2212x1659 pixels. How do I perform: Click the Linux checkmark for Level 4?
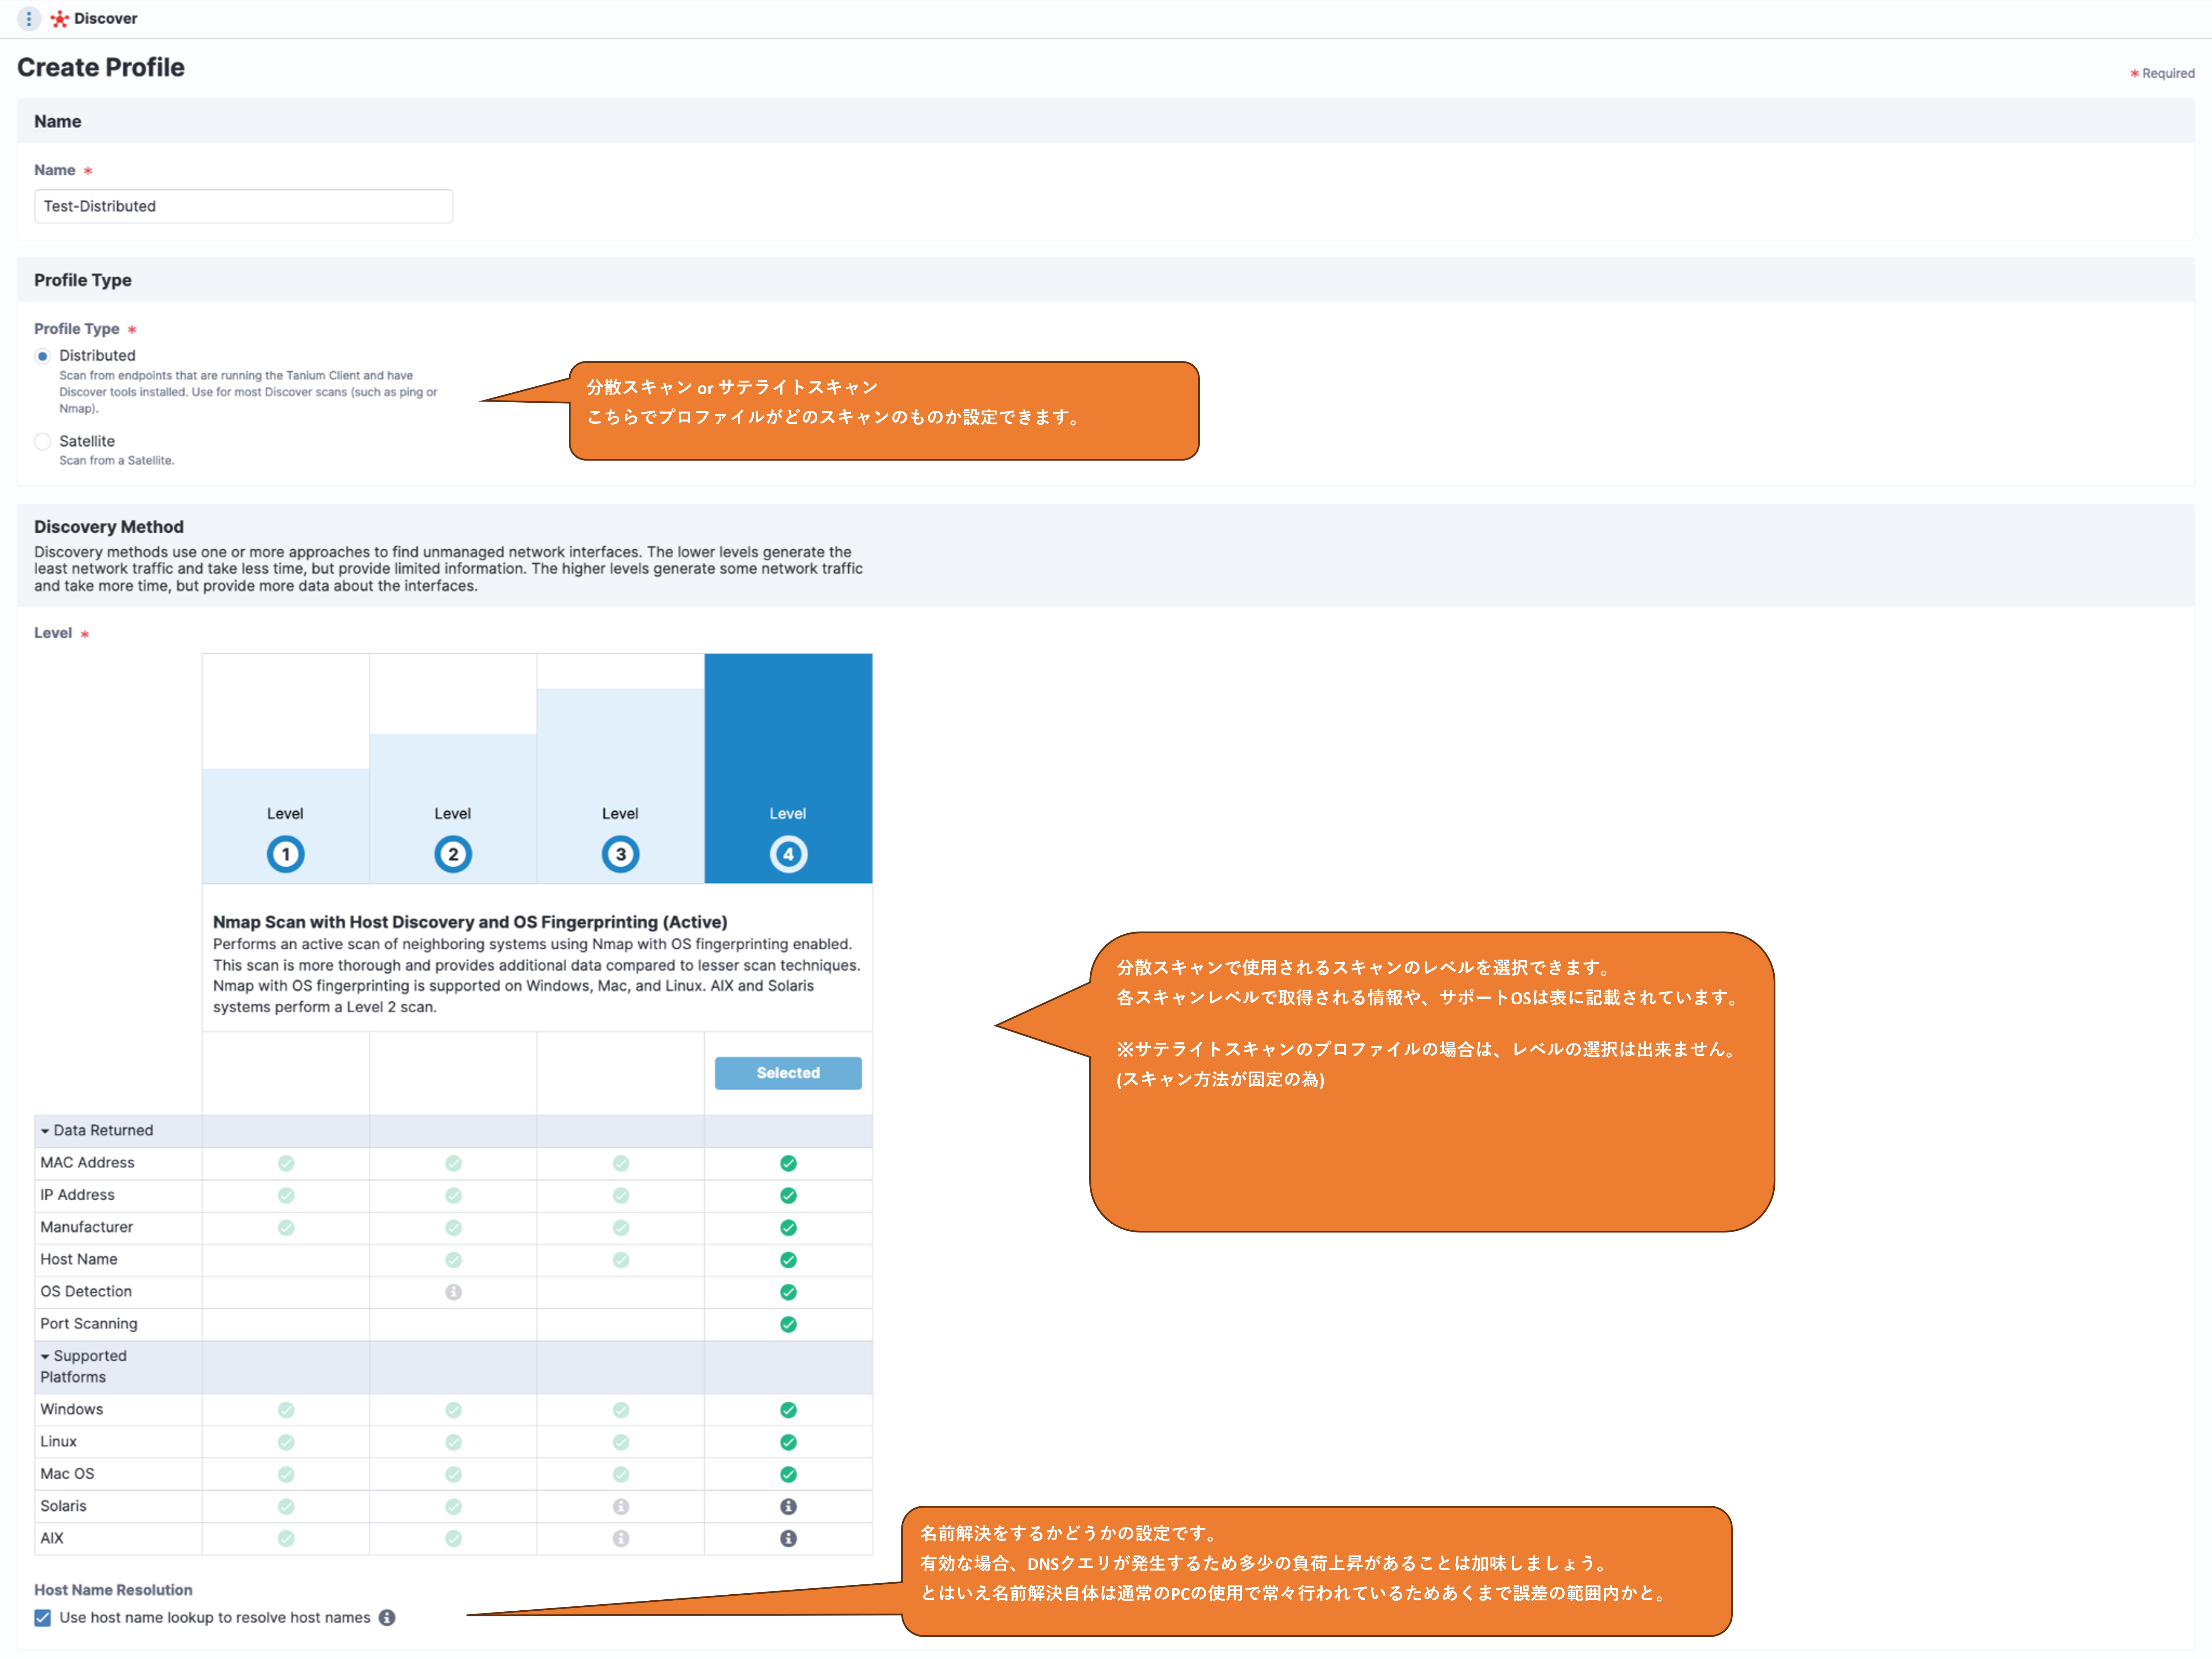coord(788,1442)
